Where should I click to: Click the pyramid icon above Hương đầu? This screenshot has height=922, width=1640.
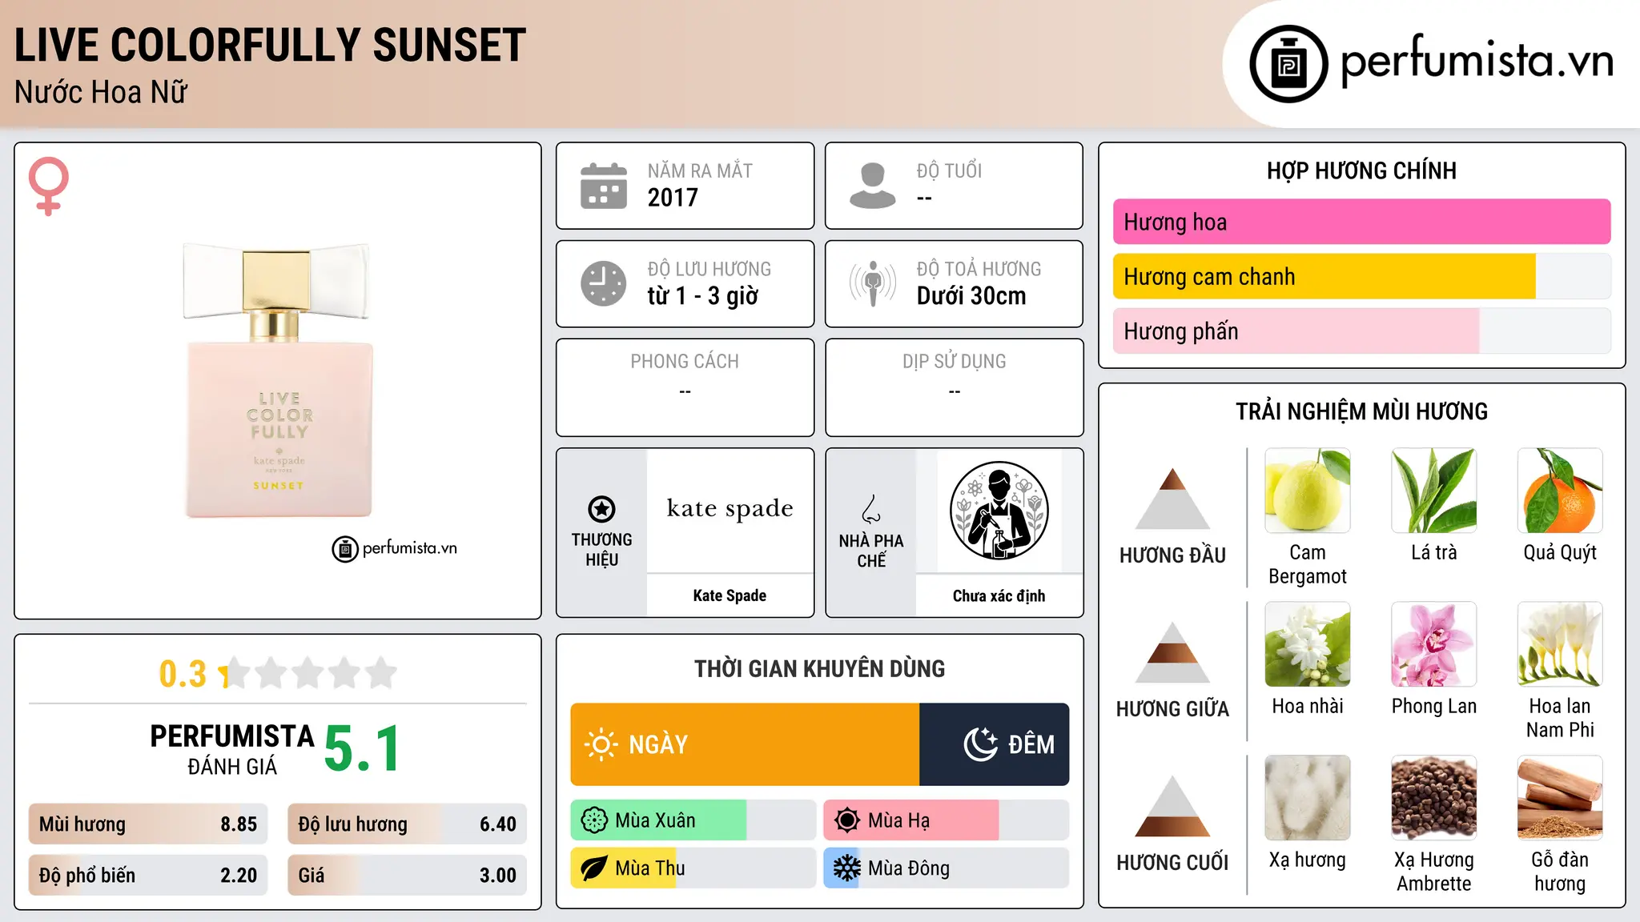pos(1172,499)
